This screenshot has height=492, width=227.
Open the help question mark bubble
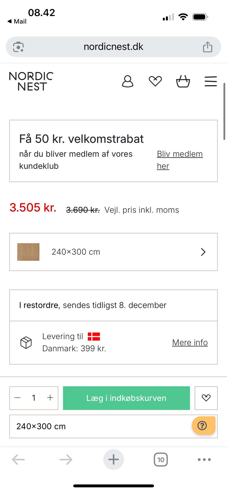coord(203,426)
